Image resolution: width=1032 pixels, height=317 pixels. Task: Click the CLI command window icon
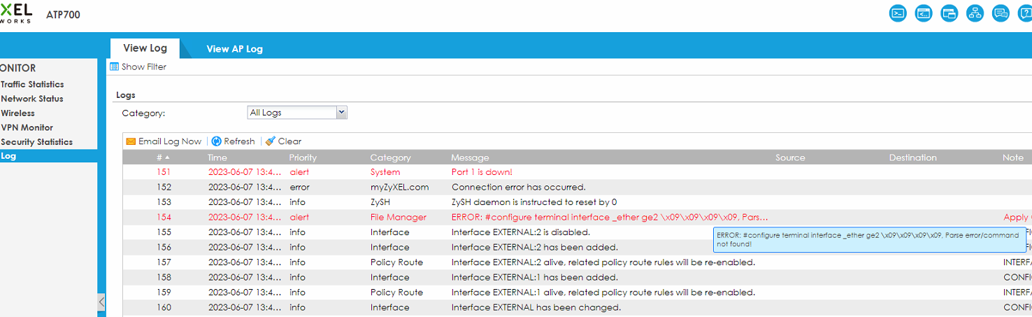coord(924,13)
